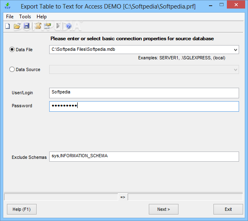This screenshot has width=248, height=221.
Task: Open help via blue question mark icon
Action: 69,26
